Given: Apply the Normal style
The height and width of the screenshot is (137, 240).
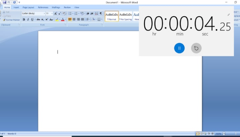Looking at the screenshot, I should [x=112, y=16].
